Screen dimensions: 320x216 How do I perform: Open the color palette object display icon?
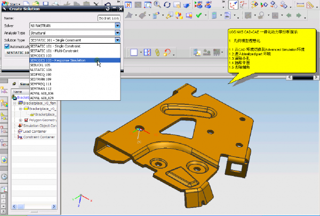pos(254,4)
